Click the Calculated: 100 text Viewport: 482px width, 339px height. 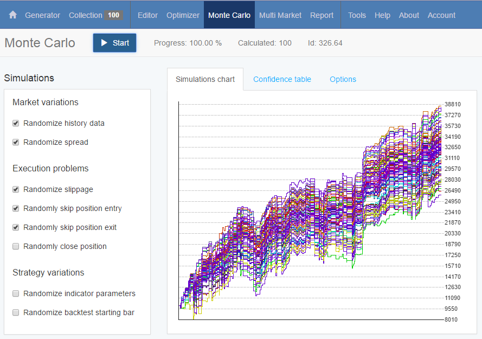click(265, 43)
